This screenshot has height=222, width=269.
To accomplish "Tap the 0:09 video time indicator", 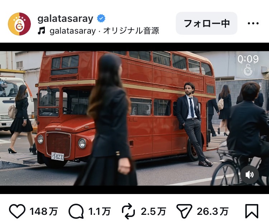I will (248, 59).
